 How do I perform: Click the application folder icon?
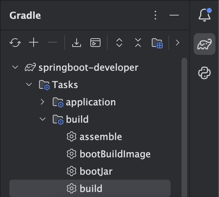click(x=58, y=102)
